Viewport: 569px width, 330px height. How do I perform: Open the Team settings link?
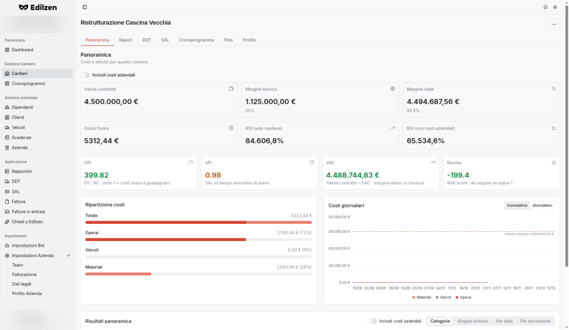[x=17, y=265]
